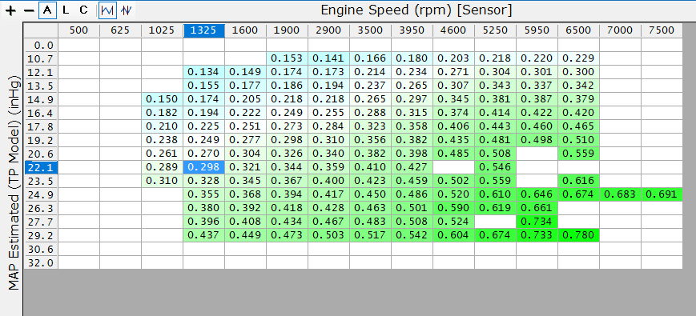Select the 10.7 MAP row header
The height and width of the screenshot is (316, 696).
point(41,58)
